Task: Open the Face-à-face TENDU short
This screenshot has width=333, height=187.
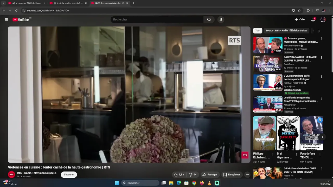Action: [x=311, y=133]
